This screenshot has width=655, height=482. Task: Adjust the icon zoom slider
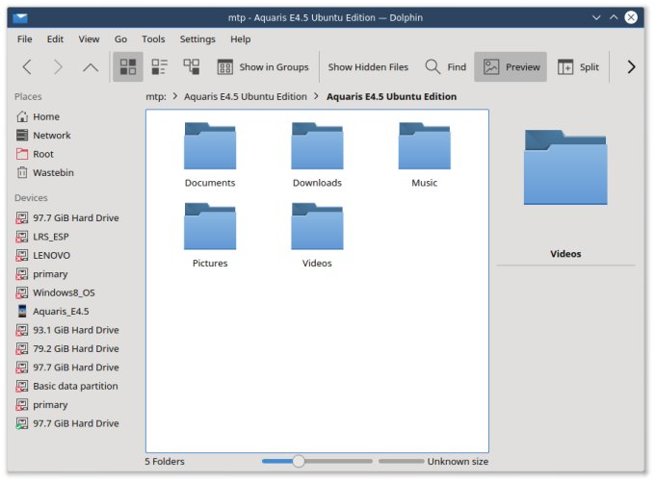299,462
